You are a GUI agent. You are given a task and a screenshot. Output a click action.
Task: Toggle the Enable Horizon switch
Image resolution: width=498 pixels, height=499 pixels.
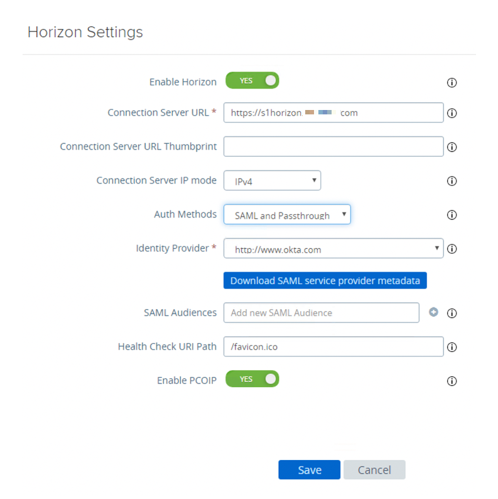(252, 80)
